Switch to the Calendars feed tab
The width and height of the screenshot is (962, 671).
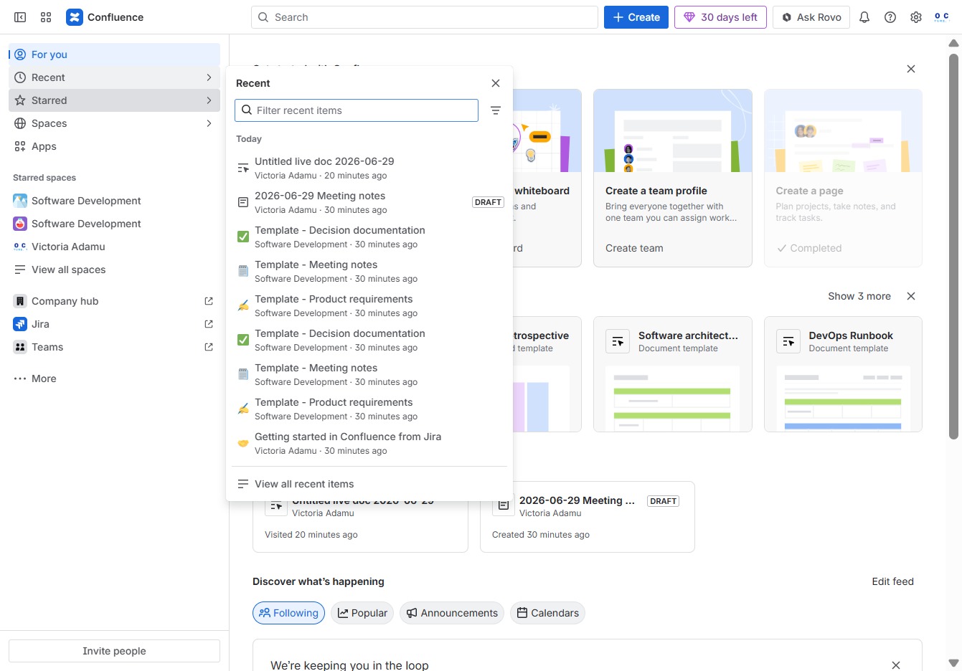coord(547,613)
